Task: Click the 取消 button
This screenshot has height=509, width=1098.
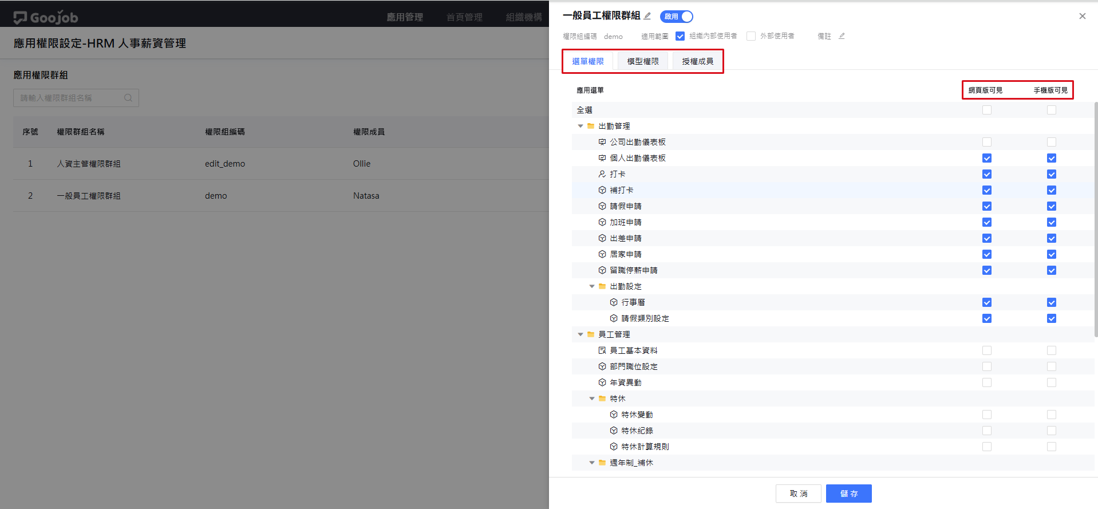Action: click(x=799, y=494)
